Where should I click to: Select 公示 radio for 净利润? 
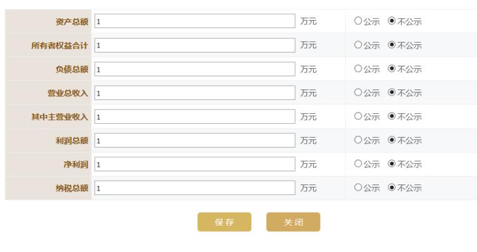358,164
